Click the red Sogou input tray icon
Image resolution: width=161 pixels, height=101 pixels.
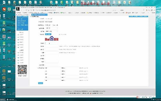(x=137, y=97)
